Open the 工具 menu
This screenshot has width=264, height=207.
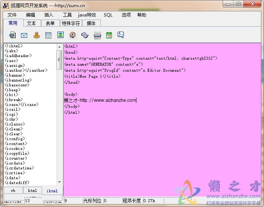67,15
